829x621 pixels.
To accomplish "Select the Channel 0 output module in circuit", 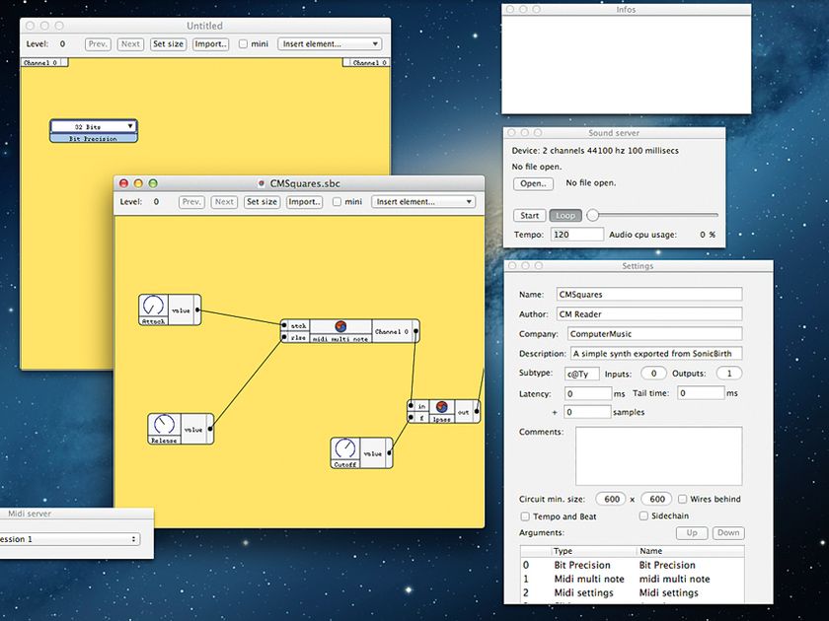I will coord(393,330).
